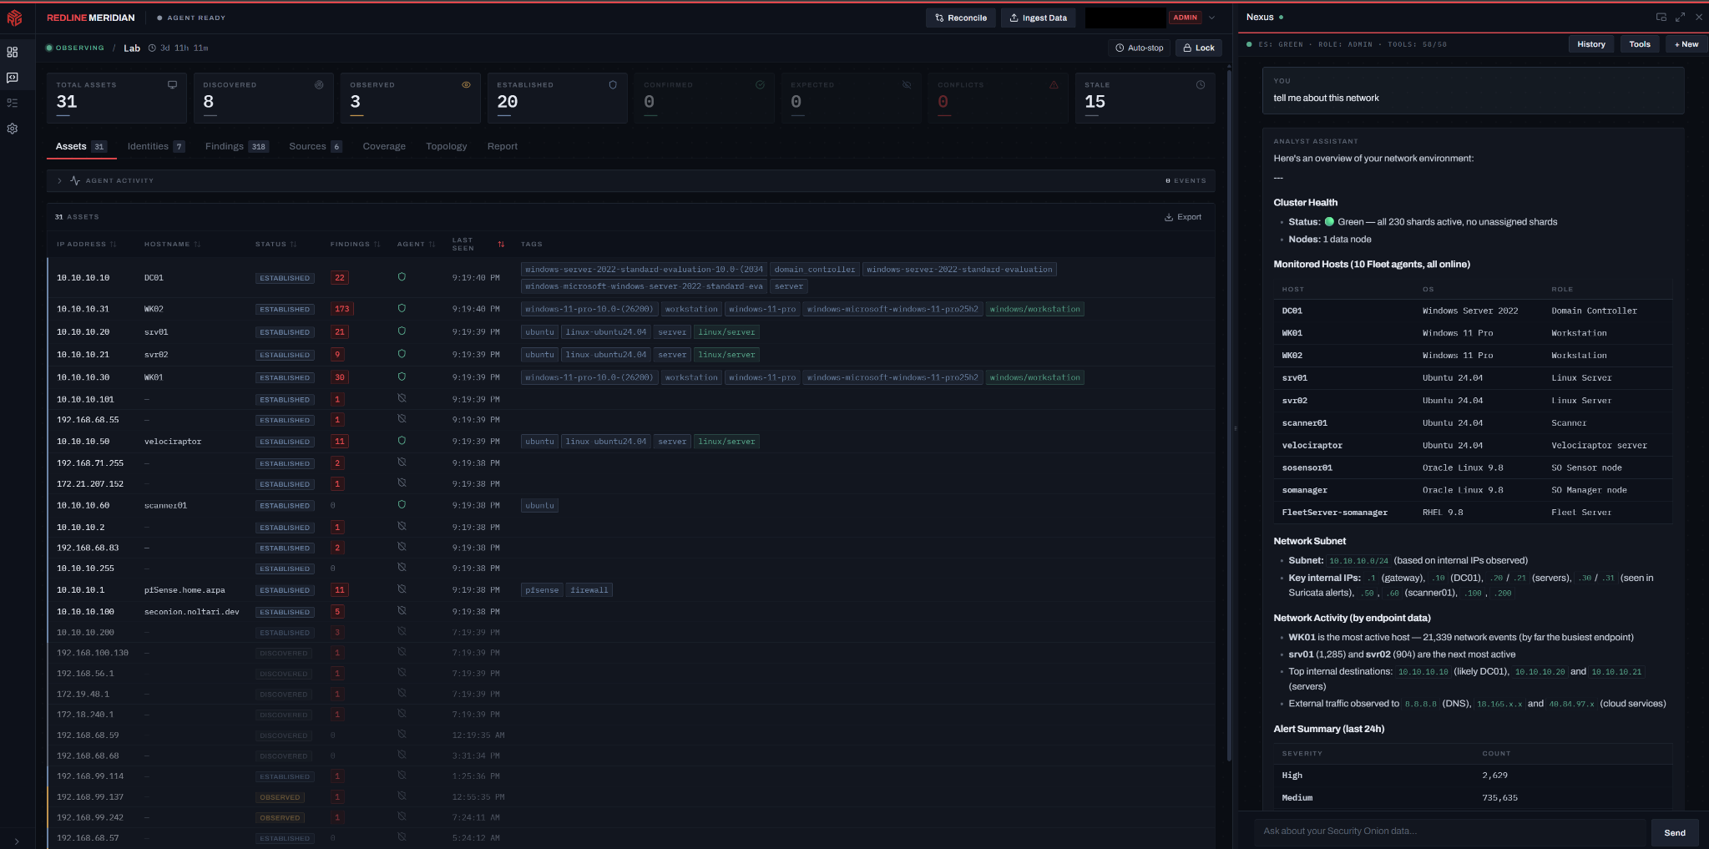This screenshot has width=1709, height=849.
Task: Click the 10.10.10.0/24 subnet in Nexus
Action: [x=1359, y=561]
